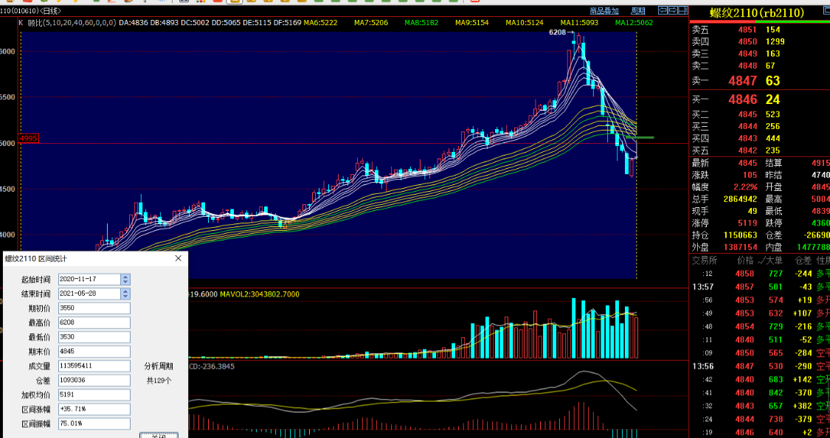Click the 买四 price 4843 row
830x438 pixels.
(760, 139)
